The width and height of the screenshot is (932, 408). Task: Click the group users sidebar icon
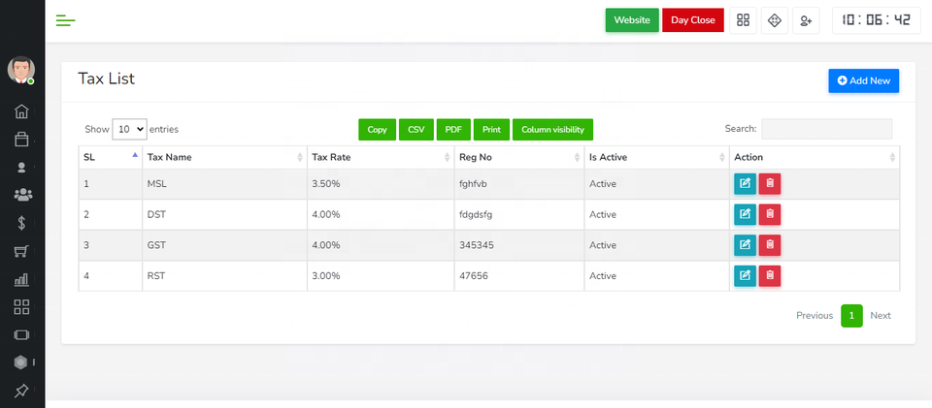[x=21, y=195]
